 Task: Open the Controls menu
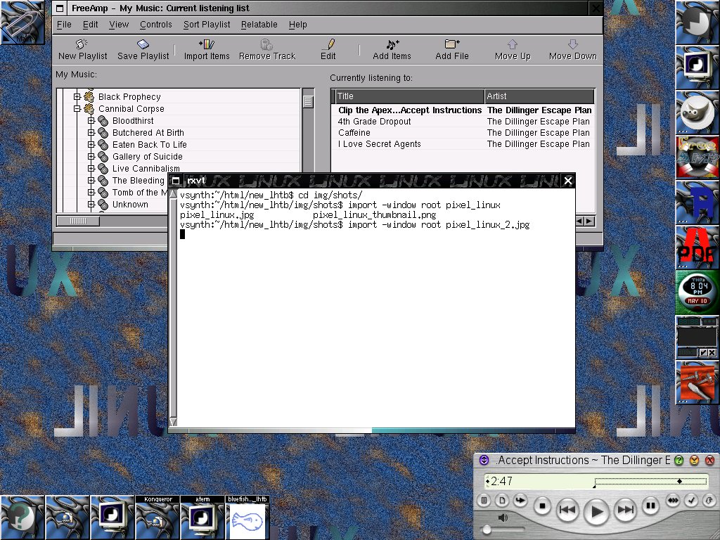(x=155, y=25)
